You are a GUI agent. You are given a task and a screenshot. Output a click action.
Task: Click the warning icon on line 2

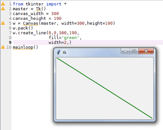(3, 8)
